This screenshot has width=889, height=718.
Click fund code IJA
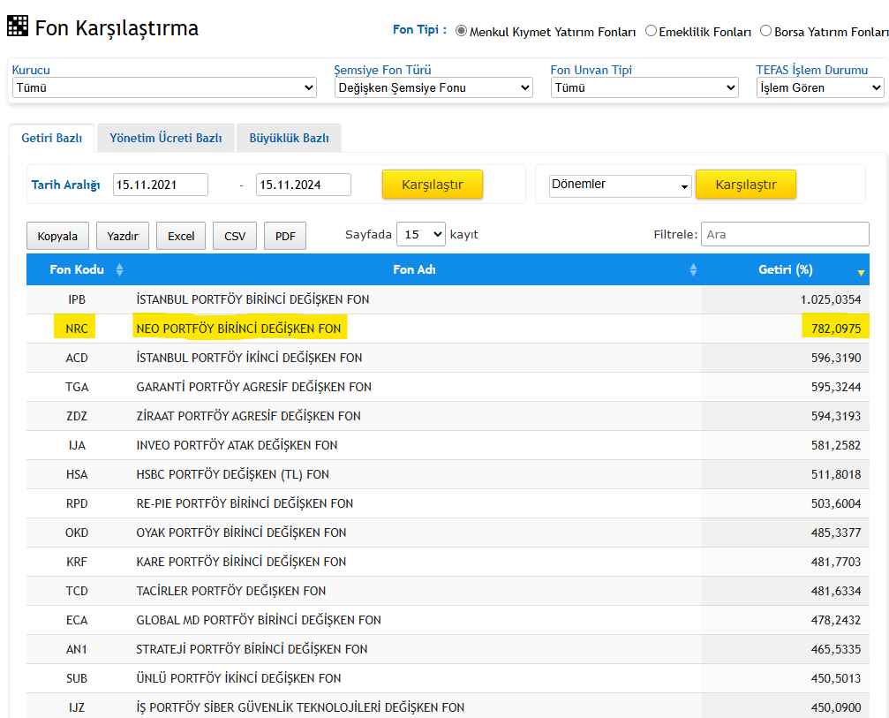click(77, 445)
